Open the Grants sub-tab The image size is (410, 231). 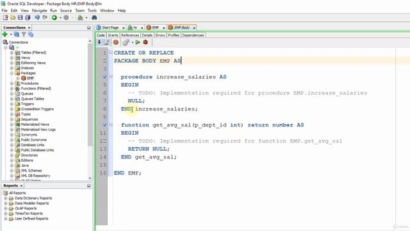(113, 35)
